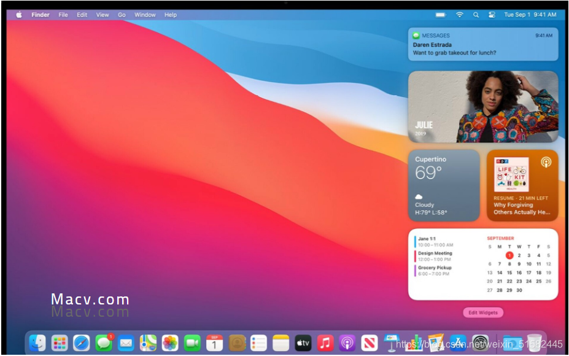Open the File menu

pos(63,15)
